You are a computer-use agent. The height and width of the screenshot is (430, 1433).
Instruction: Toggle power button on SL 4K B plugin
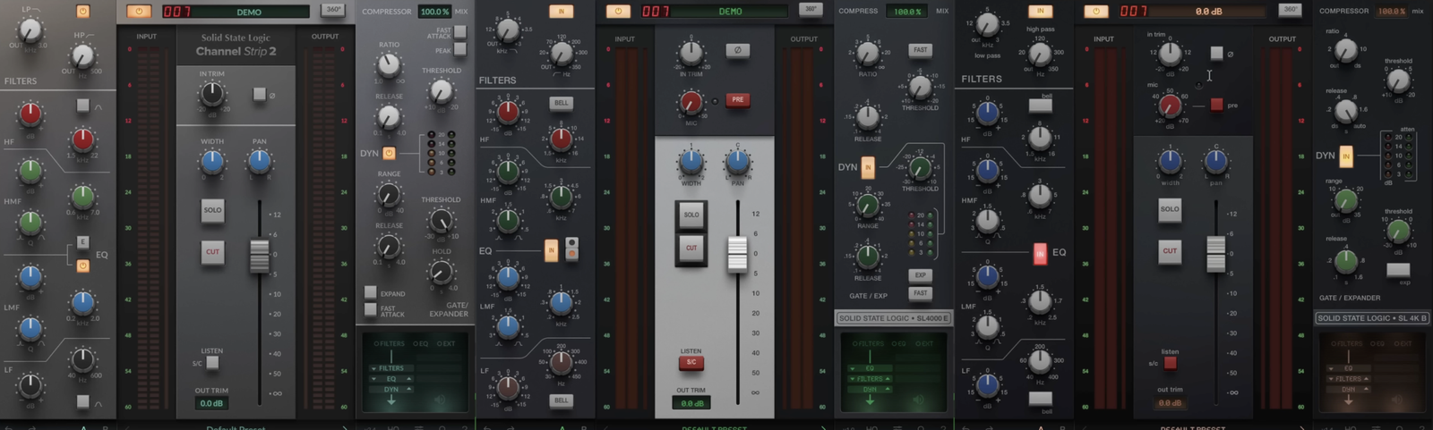click(x=1095, y=11)
